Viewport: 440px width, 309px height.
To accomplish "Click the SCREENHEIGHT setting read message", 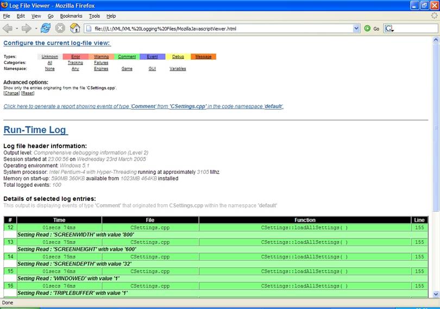I will coord(77,249).
